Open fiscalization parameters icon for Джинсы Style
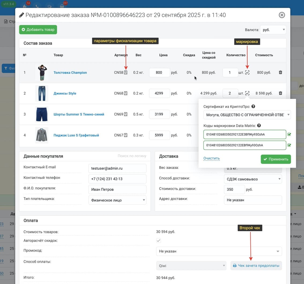The width and height of the screenshot is (304, 284). pyautogui.click(x=126, y=93)
